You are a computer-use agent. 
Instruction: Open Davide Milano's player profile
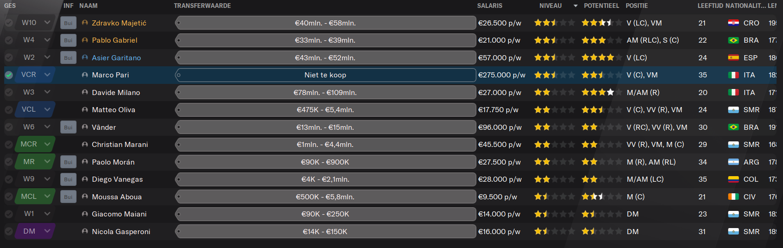[116, 92]
